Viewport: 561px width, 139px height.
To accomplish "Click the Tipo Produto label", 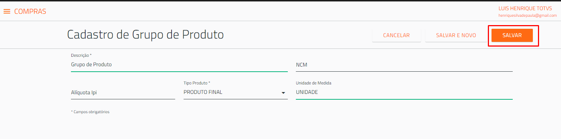I will (197, 83).
